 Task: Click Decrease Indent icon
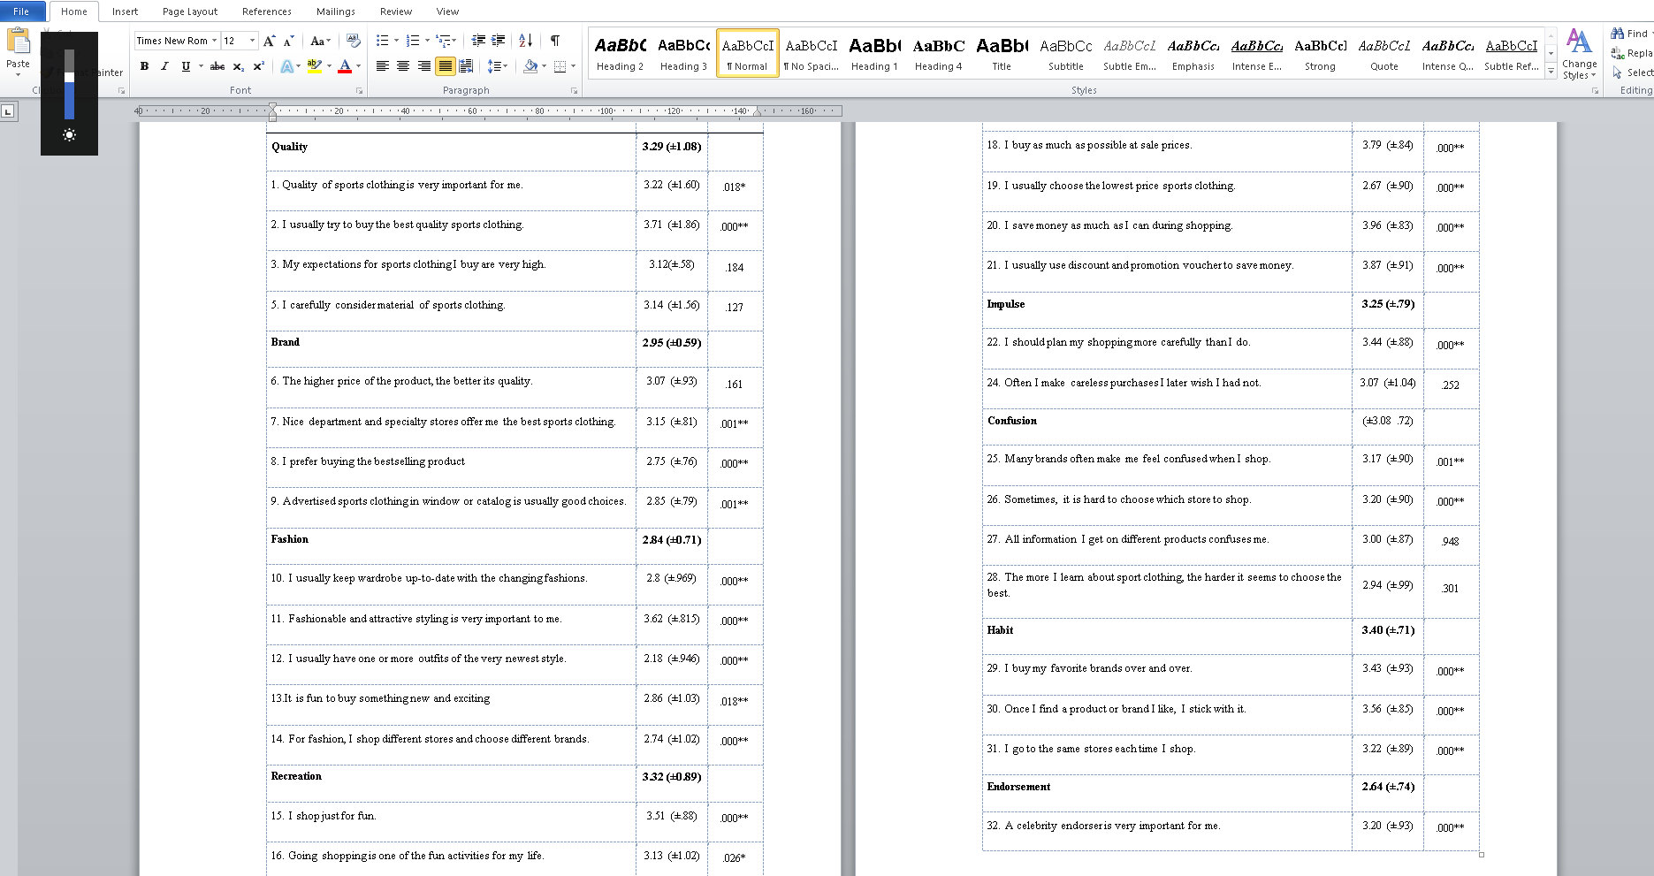[x=478, y=41]
